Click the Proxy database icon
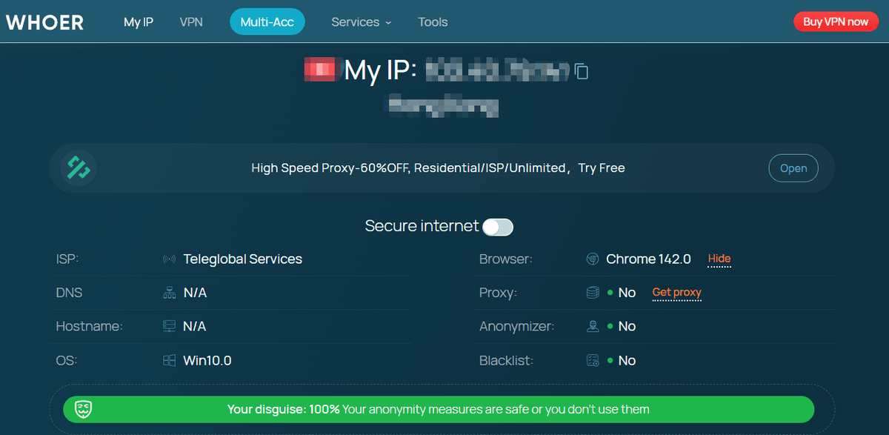The width and height of the screenshot is (889, 435). (592, 293)
